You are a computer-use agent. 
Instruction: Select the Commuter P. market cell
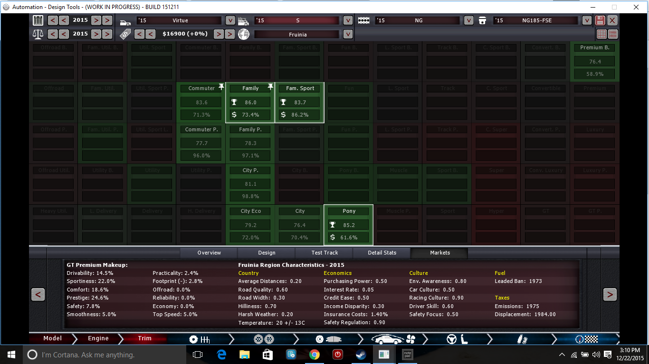click(201, 143)
